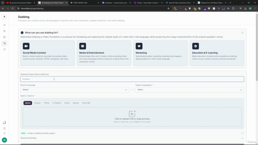Image resolution: width=258 pixels, height=145 pixels.
Task: Click the browser back arrow
Action: click(x=3, y=8)
